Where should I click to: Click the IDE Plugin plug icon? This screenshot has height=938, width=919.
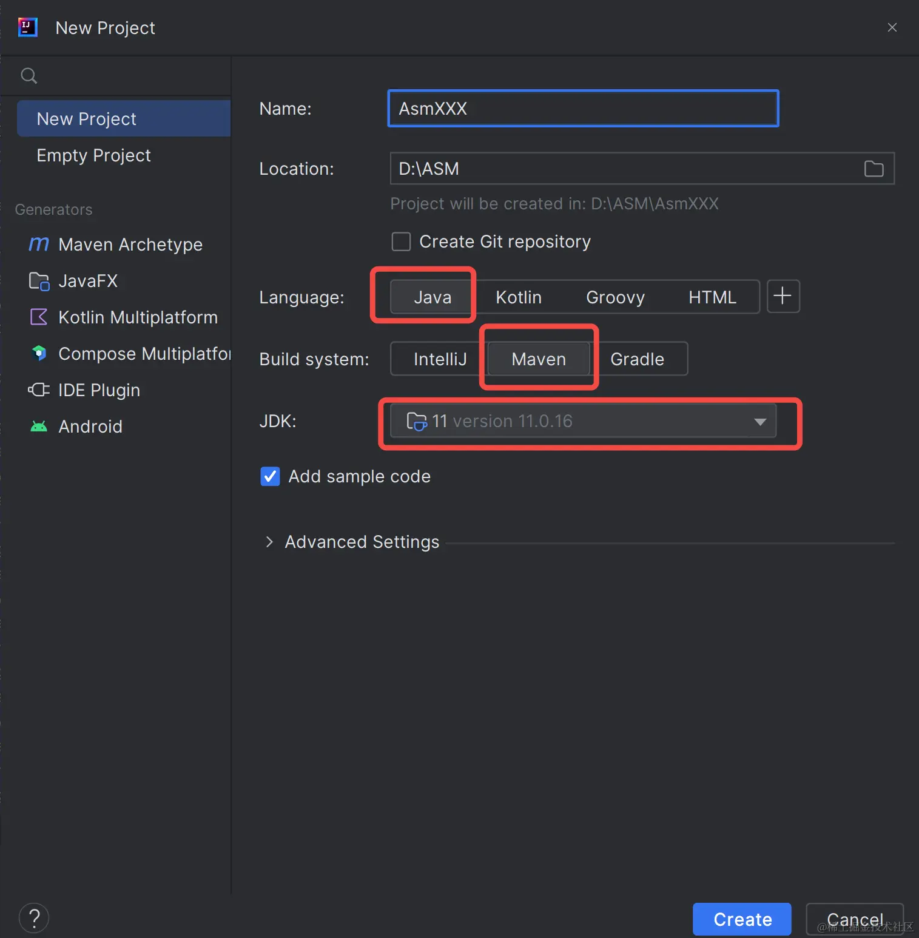click(x=39, y=390)
